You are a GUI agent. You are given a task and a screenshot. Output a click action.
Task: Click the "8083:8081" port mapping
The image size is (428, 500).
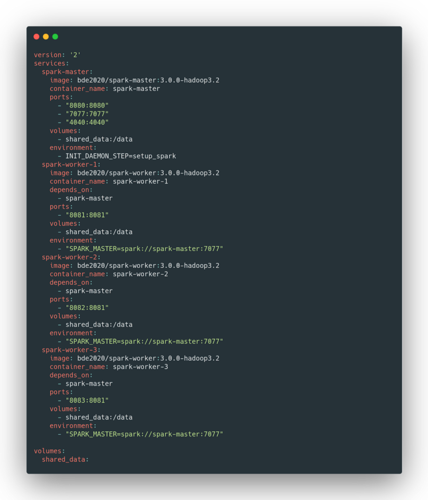coord(87,400)
